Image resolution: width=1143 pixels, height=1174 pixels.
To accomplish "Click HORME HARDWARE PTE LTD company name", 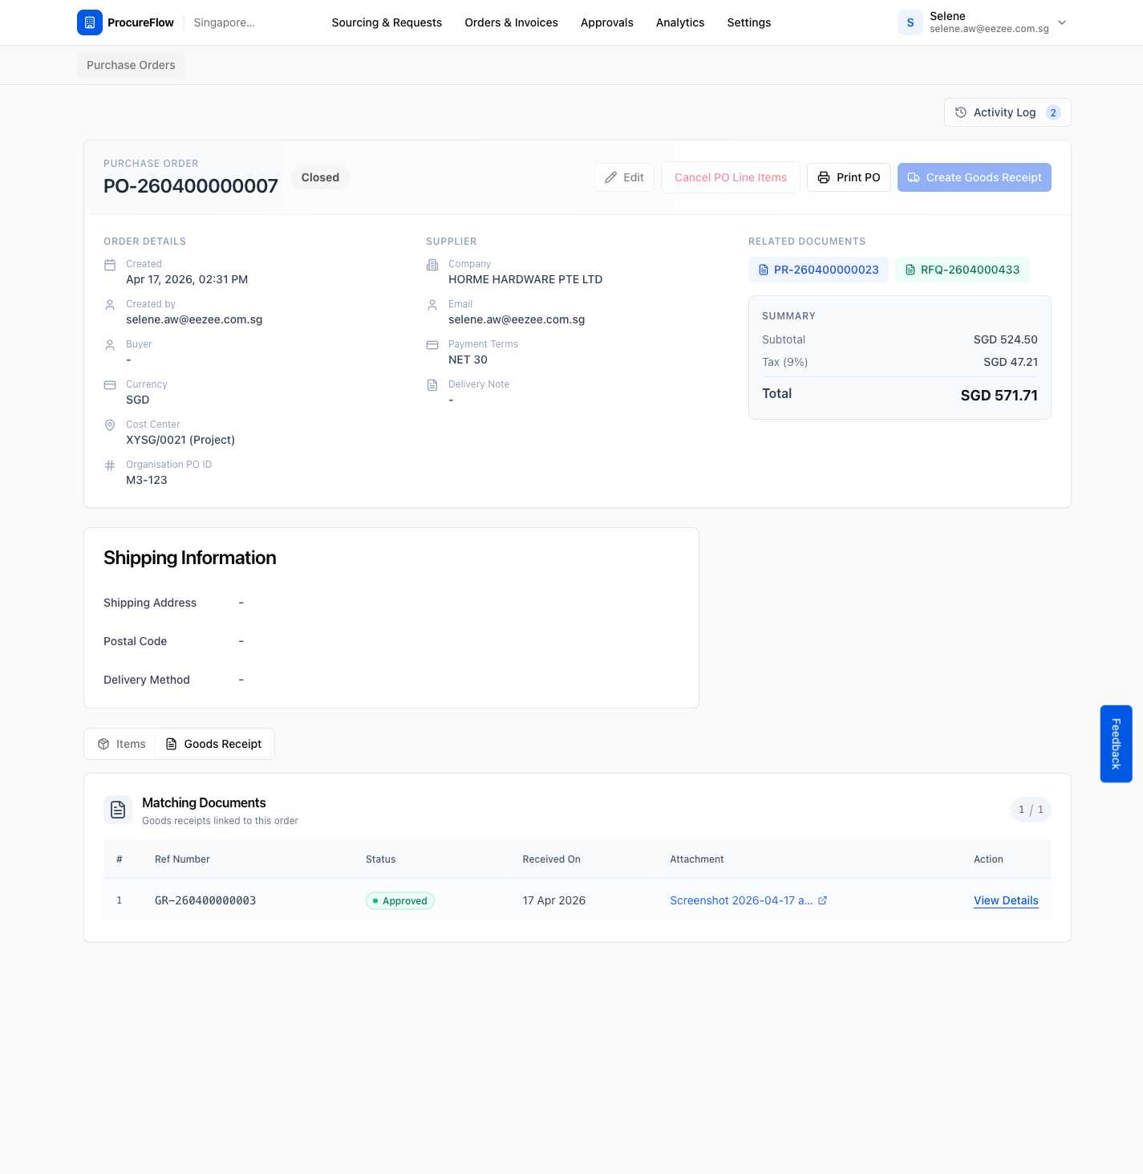I will (525, 279).
